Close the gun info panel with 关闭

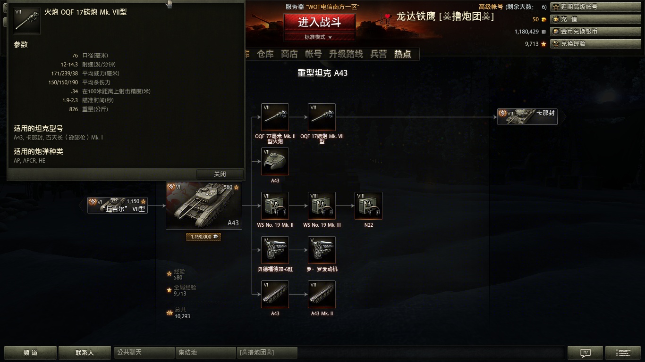tap(220, 174)
